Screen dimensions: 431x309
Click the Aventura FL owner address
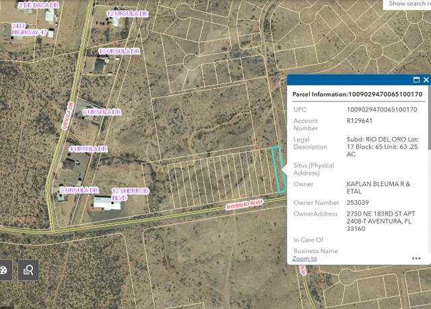(380, 221)
